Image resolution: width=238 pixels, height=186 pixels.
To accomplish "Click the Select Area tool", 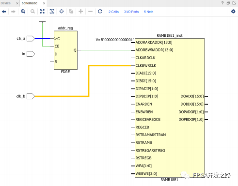I will coord(52,12).
